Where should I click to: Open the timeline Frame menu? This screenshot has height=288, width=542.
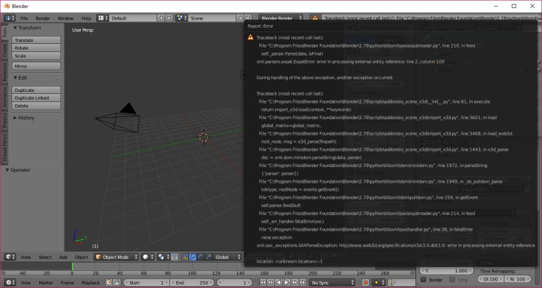pyautogui.click(x=67, y=283)
